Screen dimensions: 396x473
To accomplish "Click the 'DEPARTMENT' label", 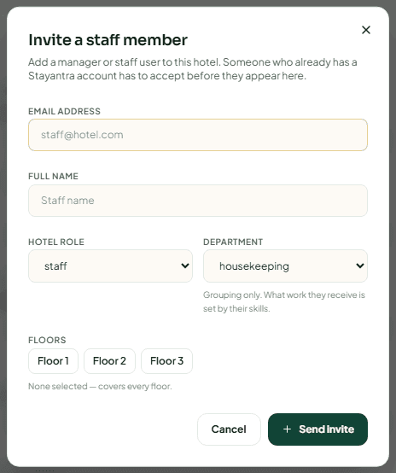I will [233, 242].
